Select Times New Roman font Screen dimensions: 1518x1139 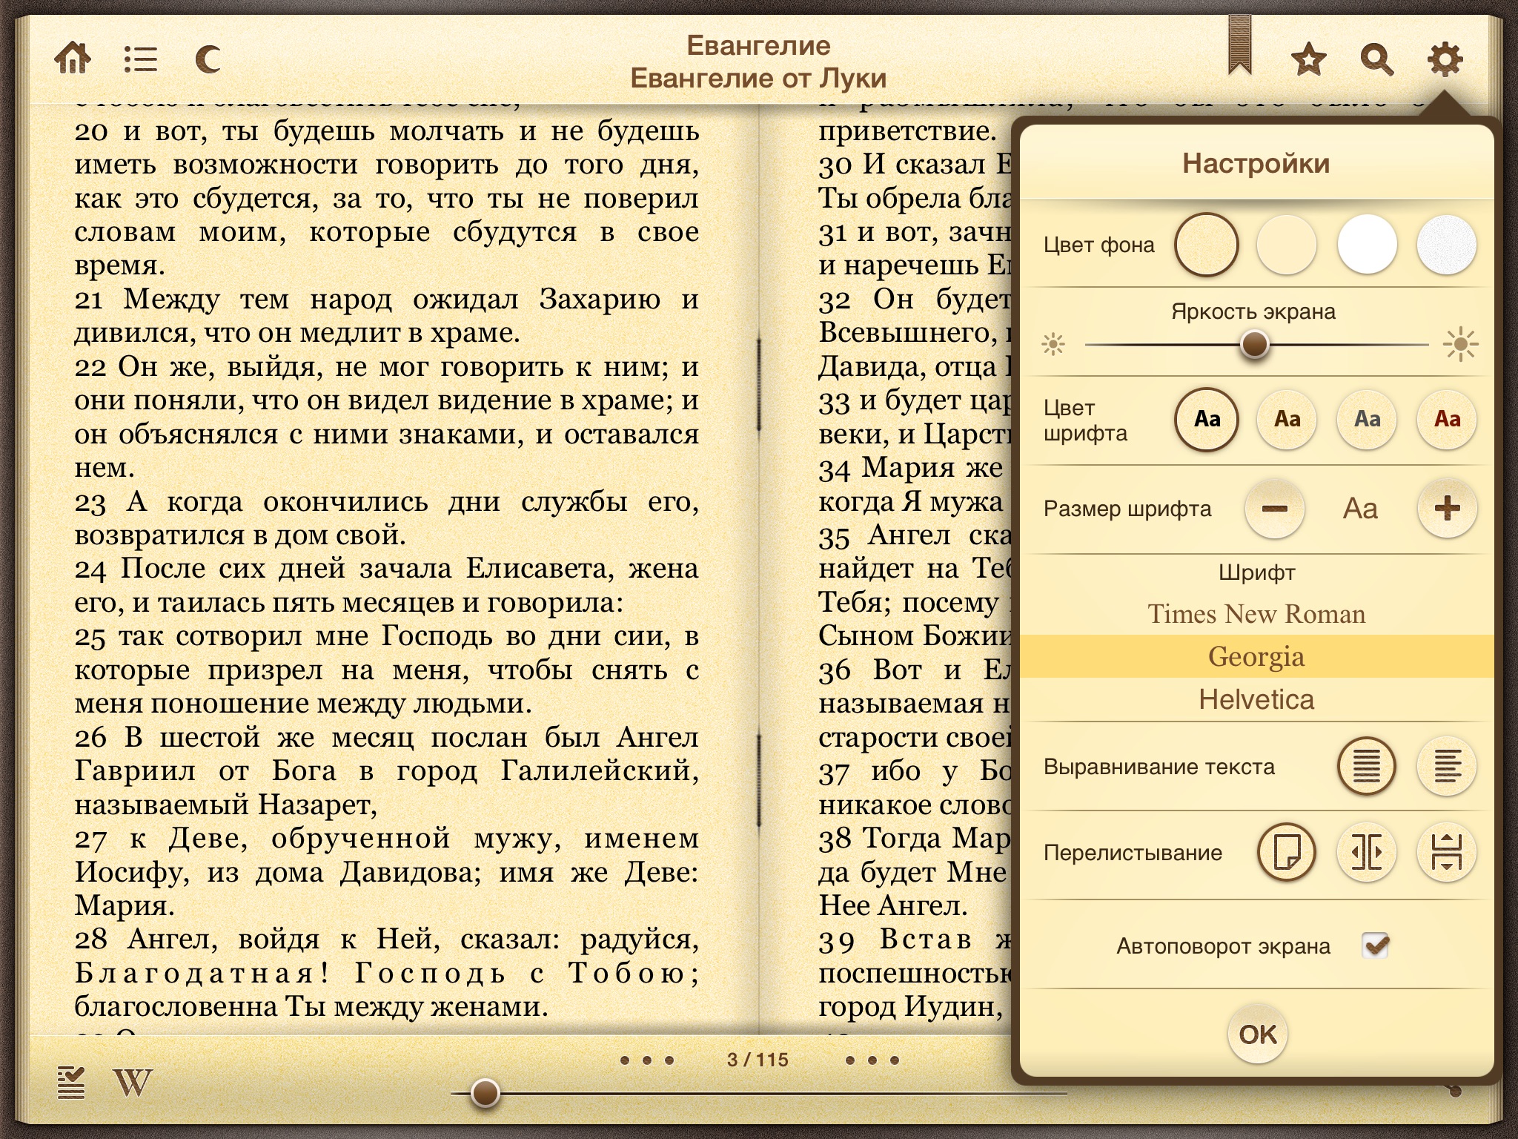1256,614
